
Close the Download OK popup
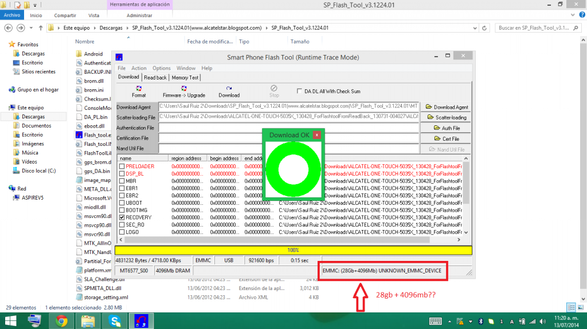point(316,135)
